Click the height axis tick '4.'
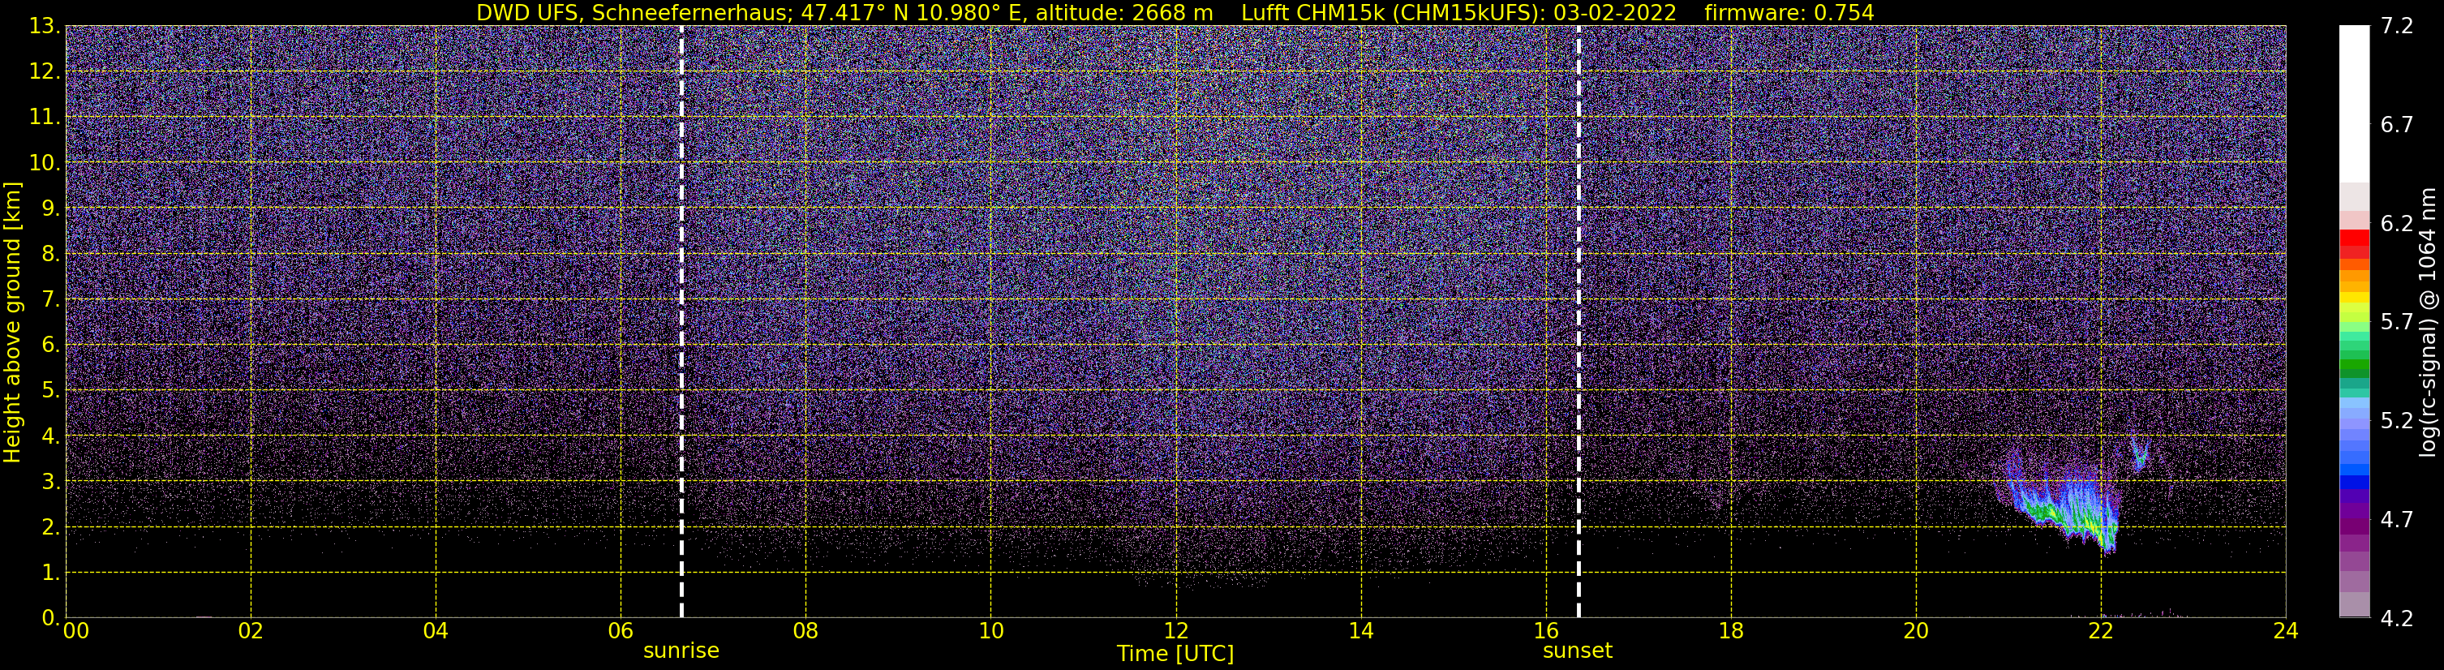 [x=49, y=436]
